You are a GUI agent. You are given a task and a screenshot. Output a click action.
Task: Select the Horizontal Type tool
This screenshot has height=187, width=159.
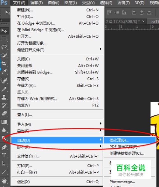point(4,155)
